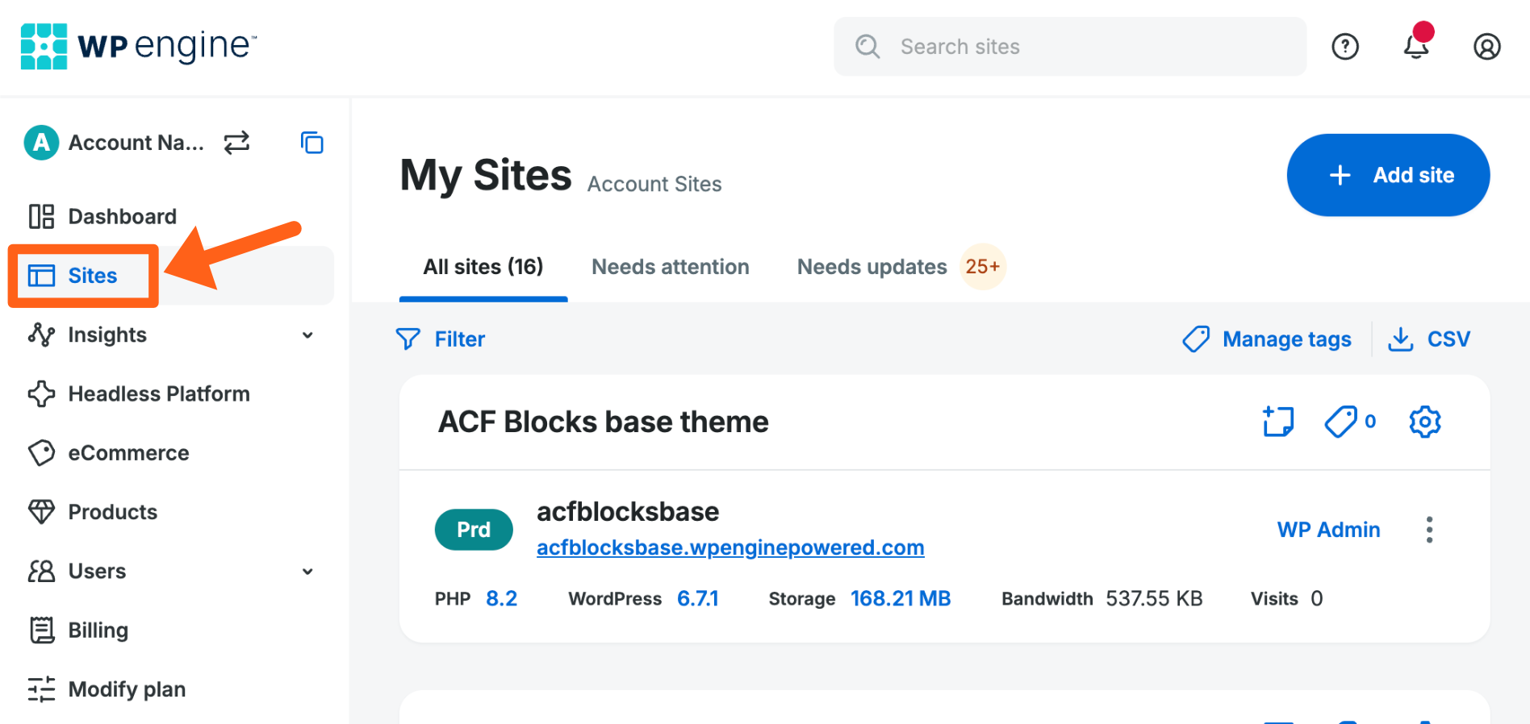
Task: Switch to the Needs attention tab
Action: pyautogui.click(x=670, y=267)
